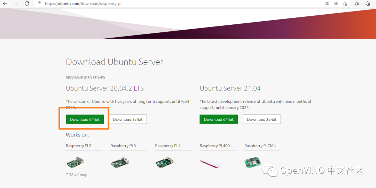Select the 'Raspberry Pi 4' label
This screenshot has width=376, height=188.
[168, 146]
